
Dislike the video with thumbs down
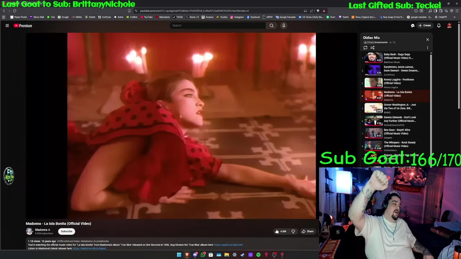pyautogui.click(x=293, y=231)
